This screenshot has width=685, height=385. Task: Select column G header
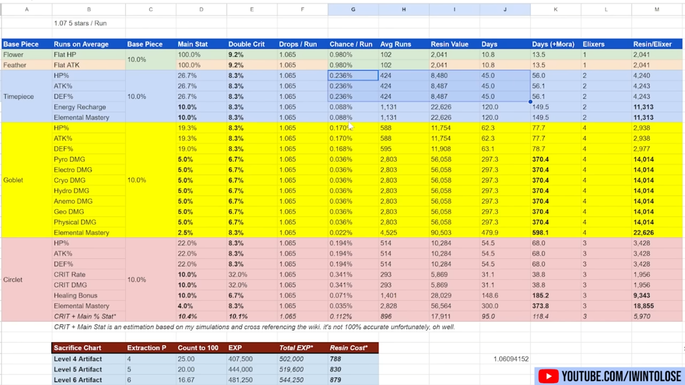353,9
